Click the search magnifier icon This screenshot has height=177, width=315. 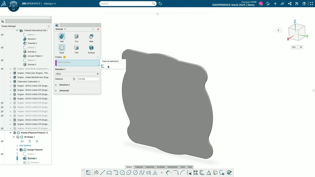154,4
